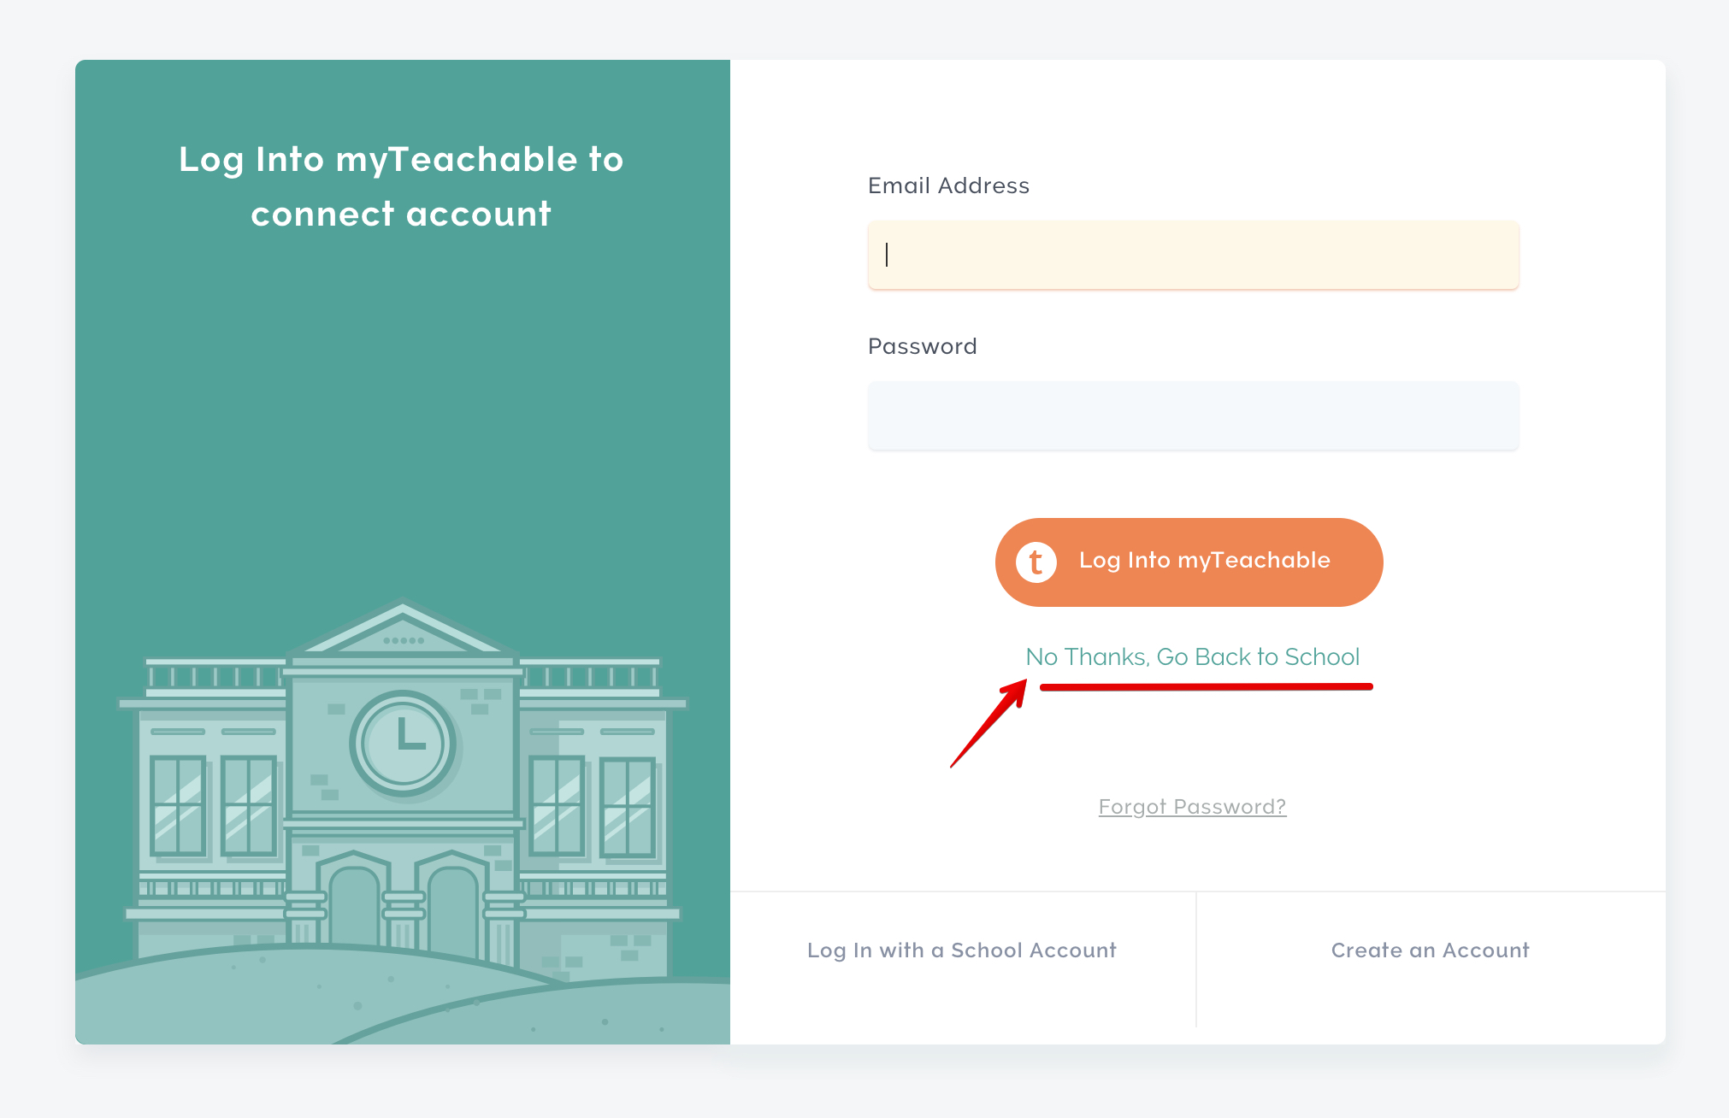
Task: Focus the Email Address input field
Action: [x=1193, y=255]
